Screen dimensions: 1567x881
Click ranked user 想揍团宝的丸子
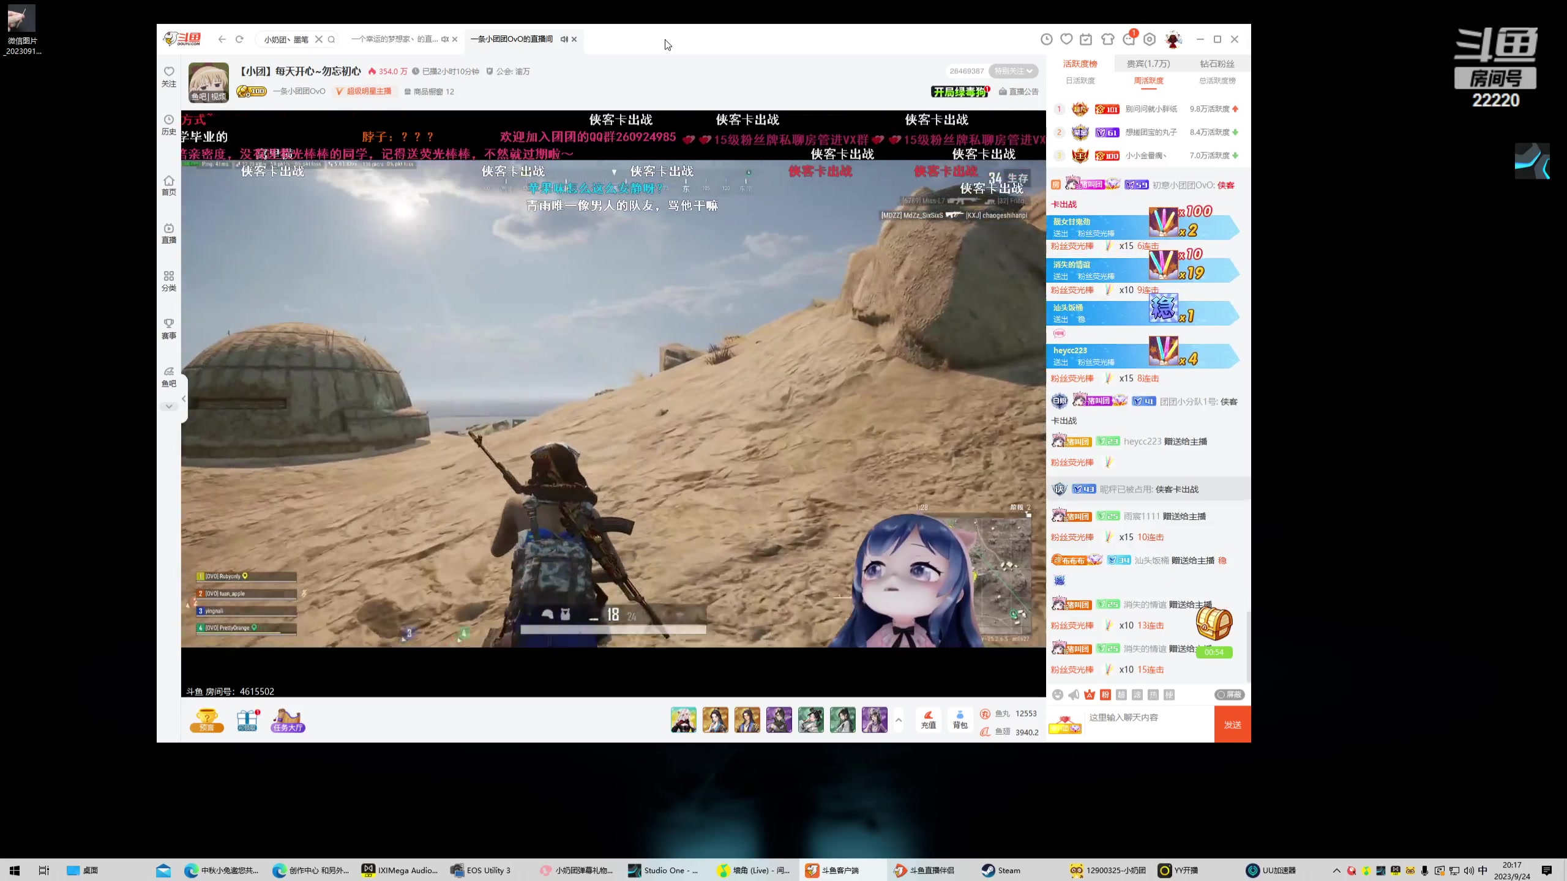point(1151,132)
